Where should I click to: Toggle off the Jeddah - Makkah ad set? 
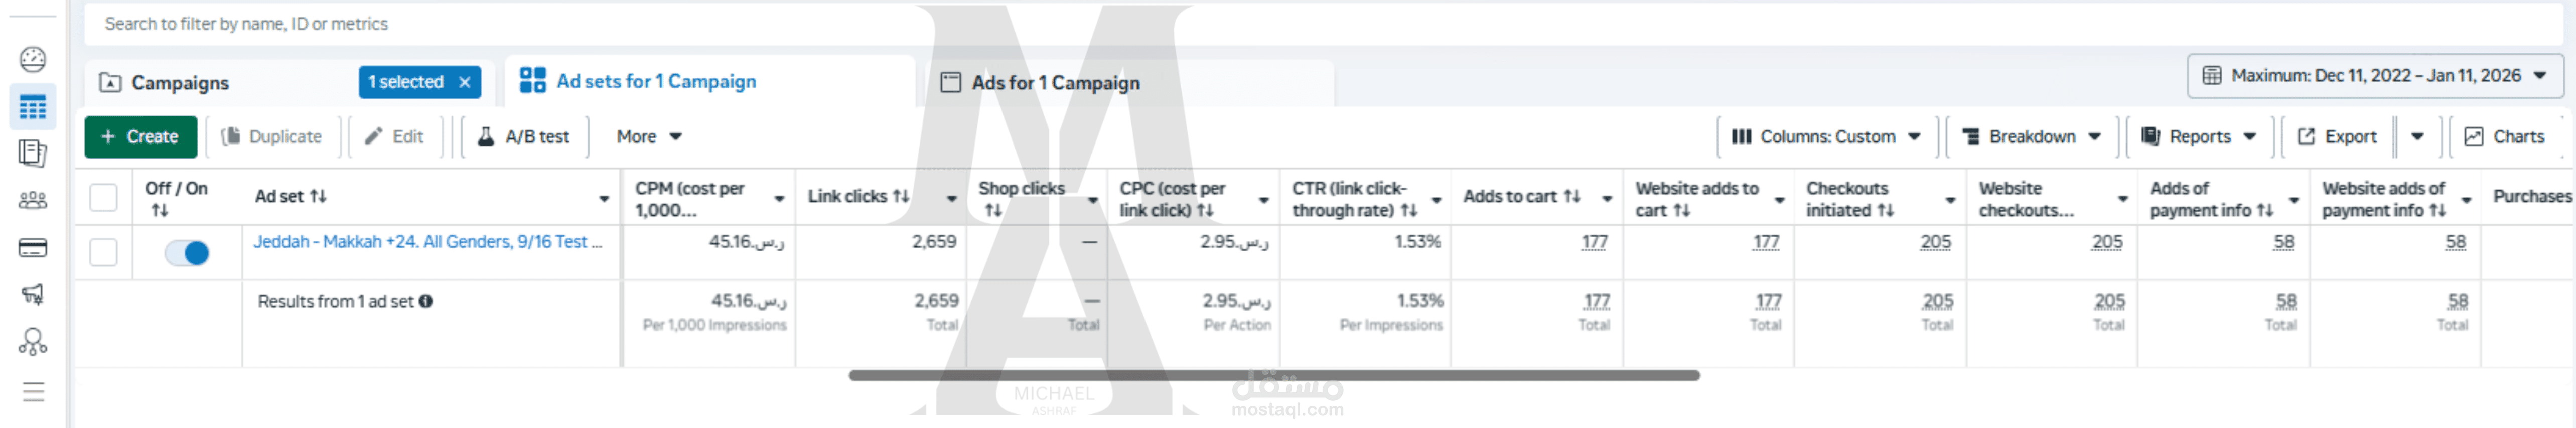[187, 253]
